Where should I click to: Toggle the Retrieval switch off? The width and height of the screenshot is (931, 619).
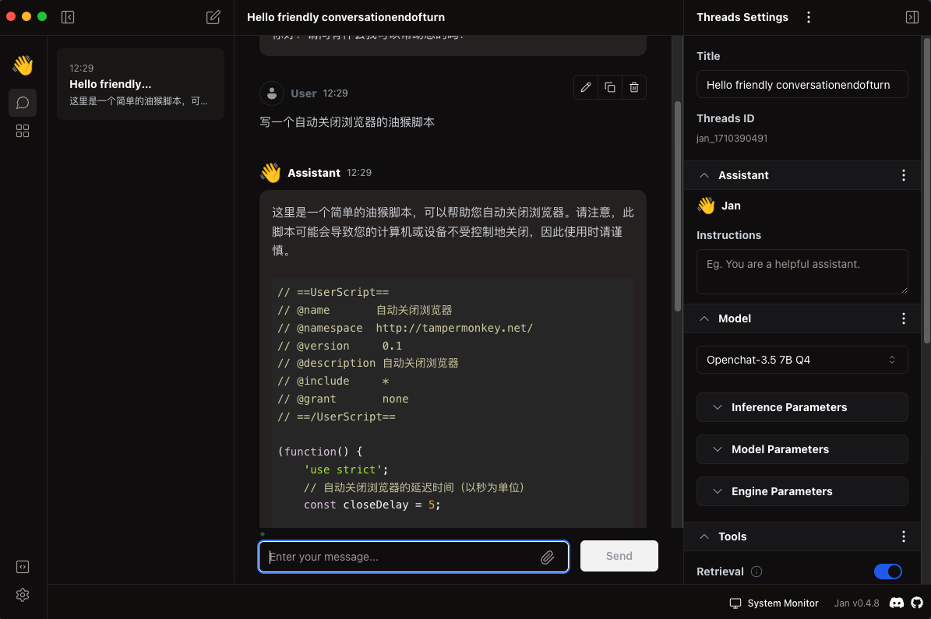click(887, 572)
